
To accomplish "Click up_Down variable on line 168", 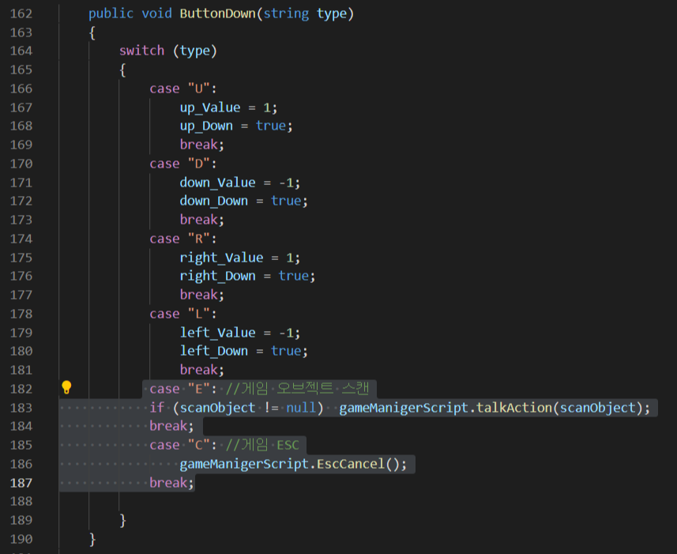I will coord(206,126).
